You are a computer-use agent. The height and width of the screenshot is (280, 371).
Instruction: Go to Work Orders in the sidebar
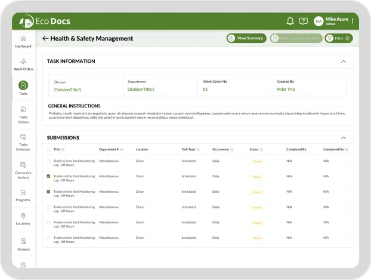click(x=23, y=64)
